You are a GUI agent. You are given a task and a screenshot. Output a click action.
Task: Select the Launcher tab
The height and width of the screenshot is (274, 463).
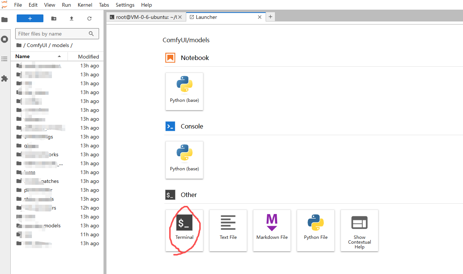point(225,17)
